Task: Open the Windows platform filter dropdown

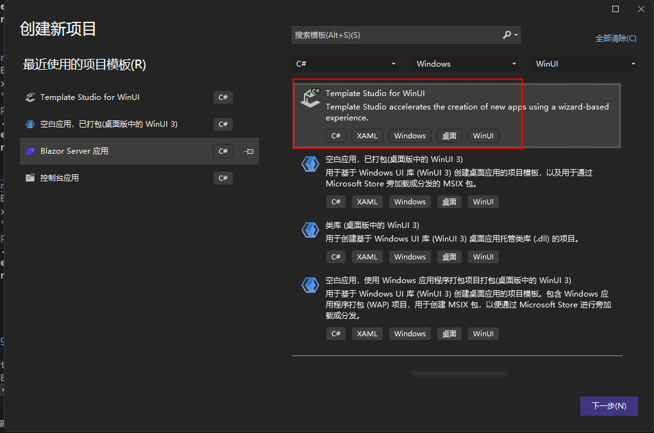Action: 465,64
